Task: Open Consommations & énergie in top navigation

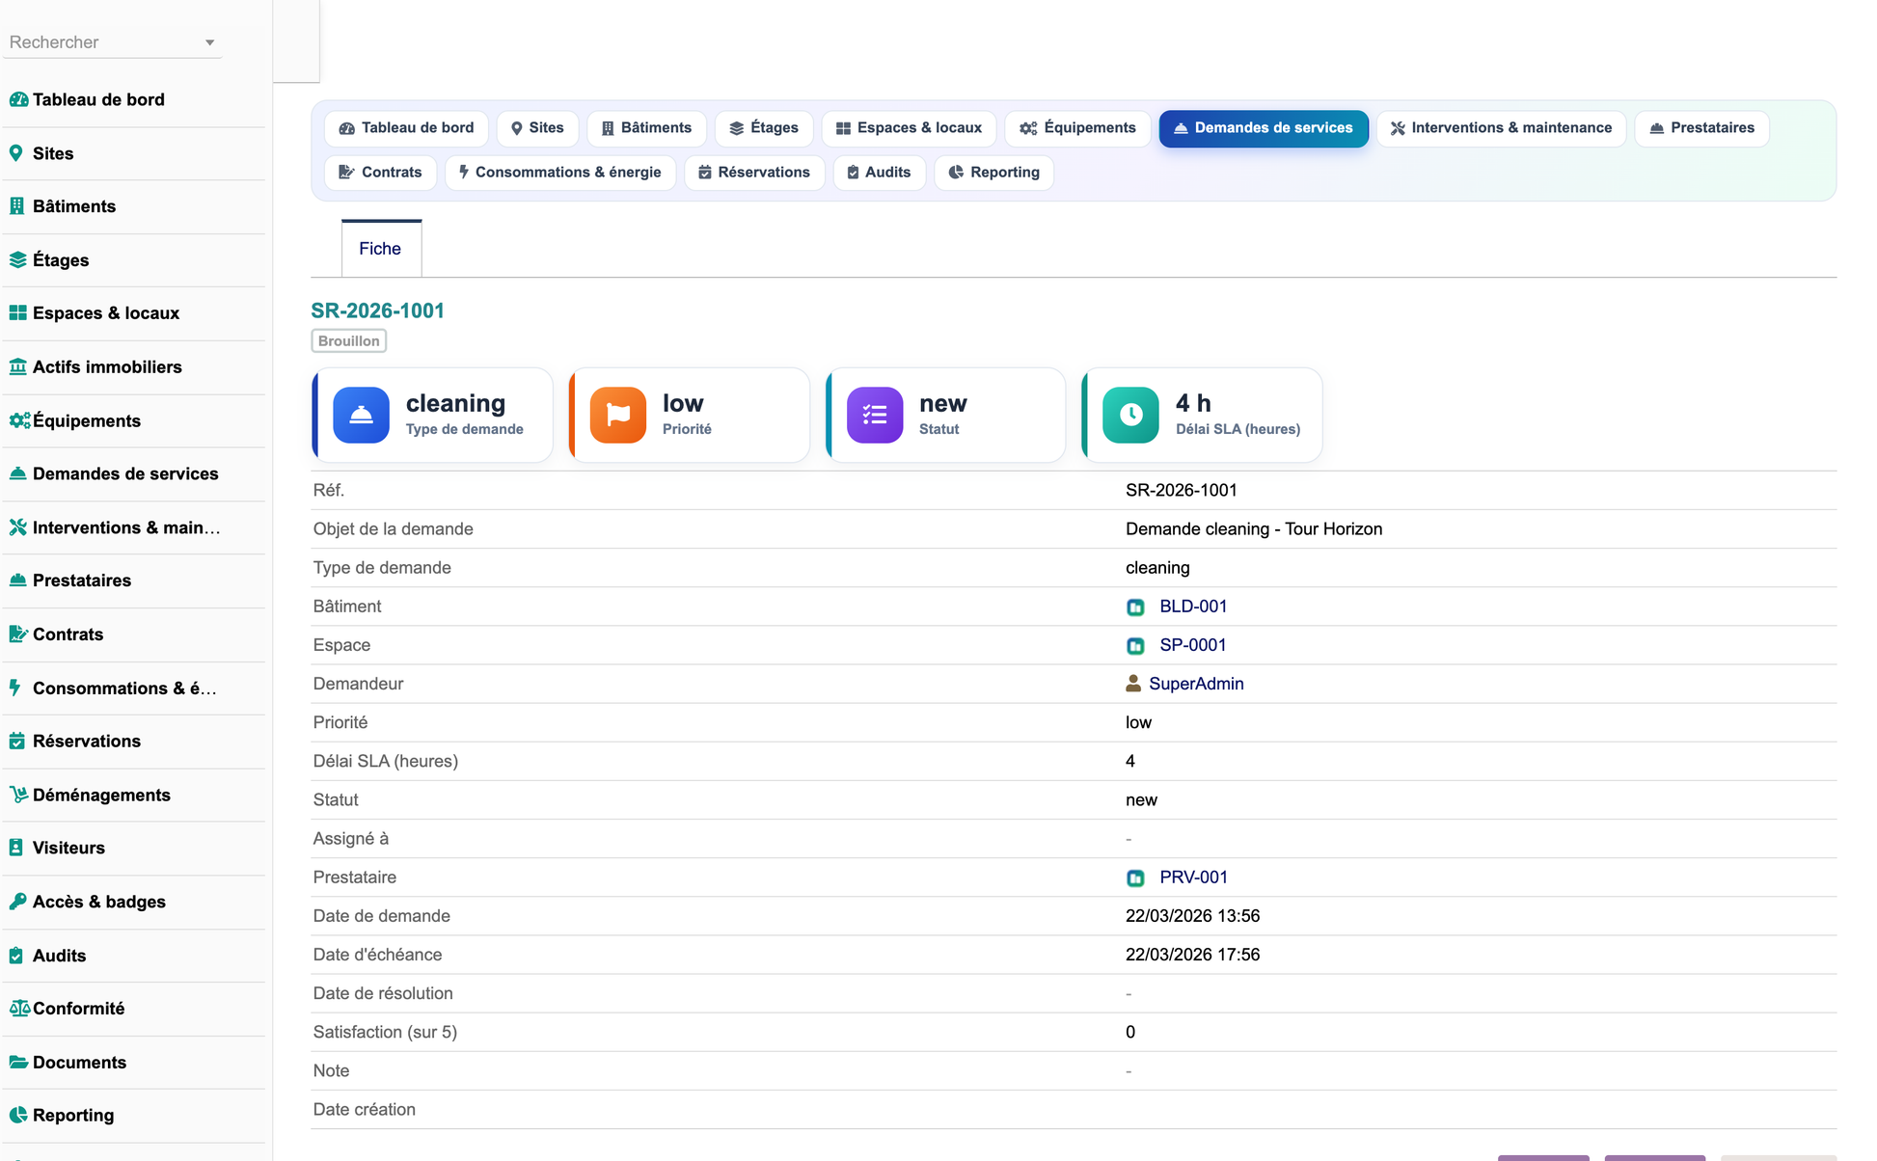Action: [560, 173]
